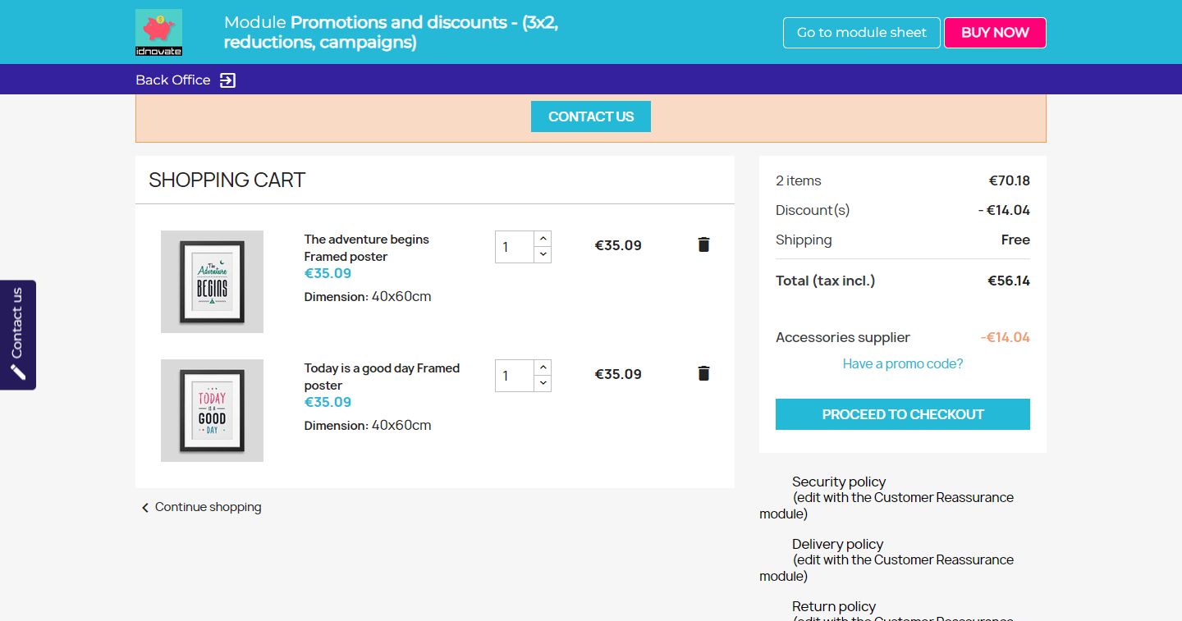The image size is (1182, 621).
Task: Click the idnovate piggy bank logo
Action: tap(158, 32)
